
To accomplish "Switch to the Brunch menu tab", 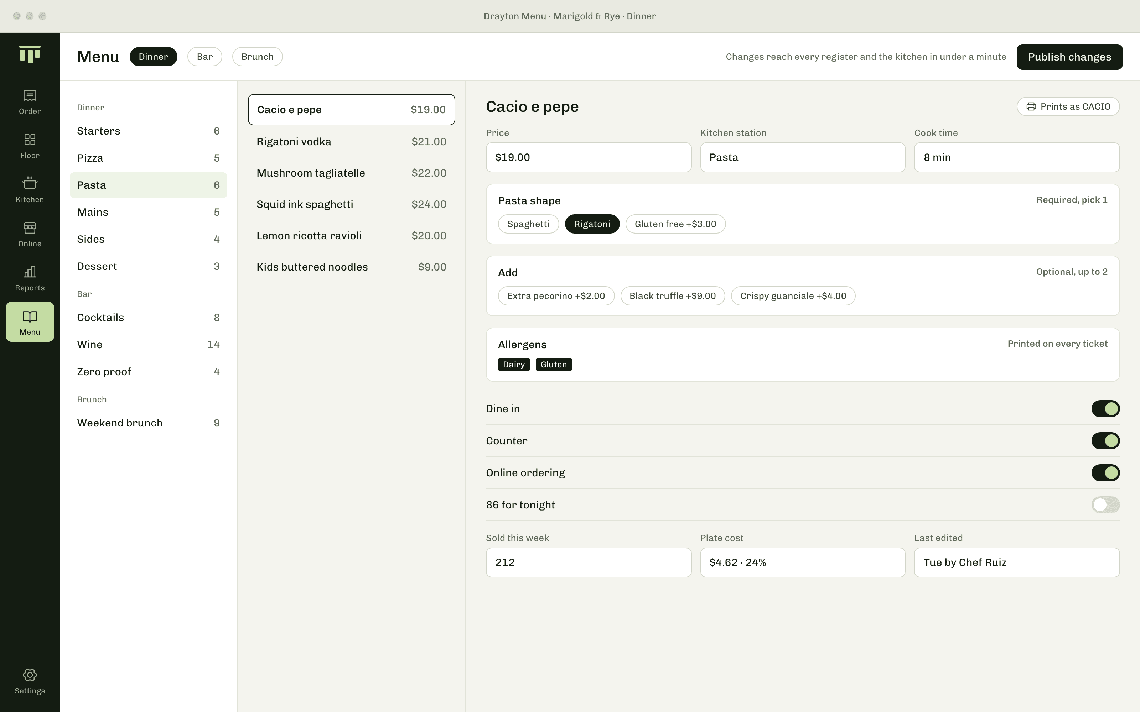I will click(257, 57).
